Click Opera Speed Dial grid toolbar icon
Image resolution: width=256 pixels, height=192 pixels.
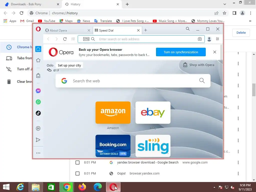pyautogui.click(x=73, y=39)
